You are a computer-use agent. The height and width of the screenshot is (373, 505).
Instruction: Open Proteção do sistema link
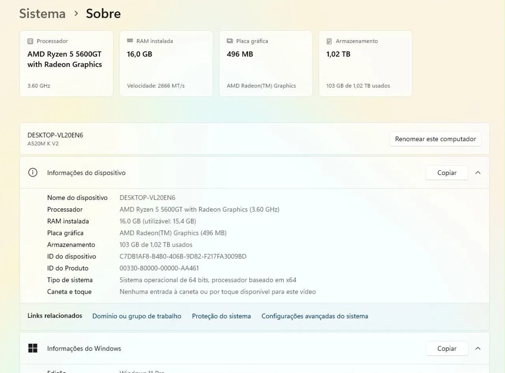pos(221,316)
